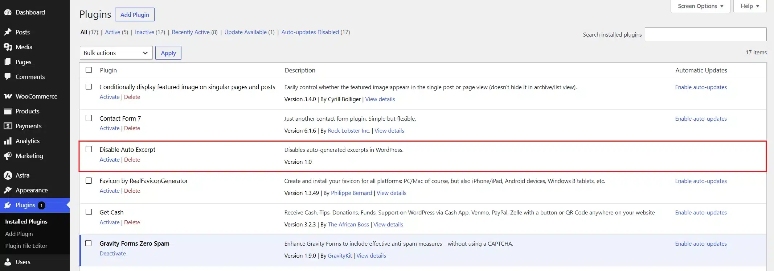The width and height of the screenshot is (774, 271).
Task: Click the Posts pushpin icon
Action: 8,32
